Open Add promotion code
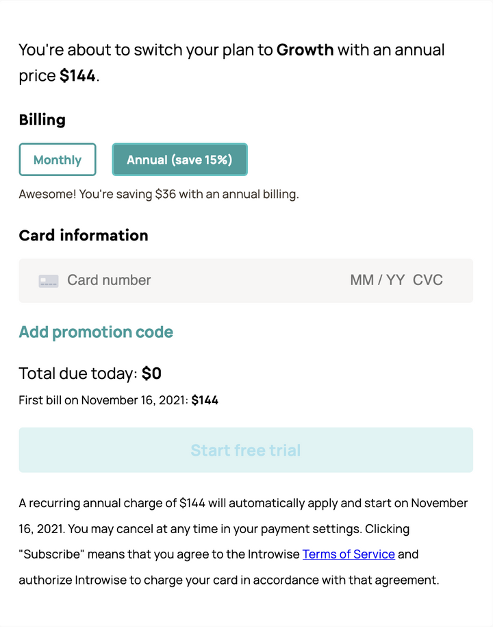493x627 pixels. 96,332
